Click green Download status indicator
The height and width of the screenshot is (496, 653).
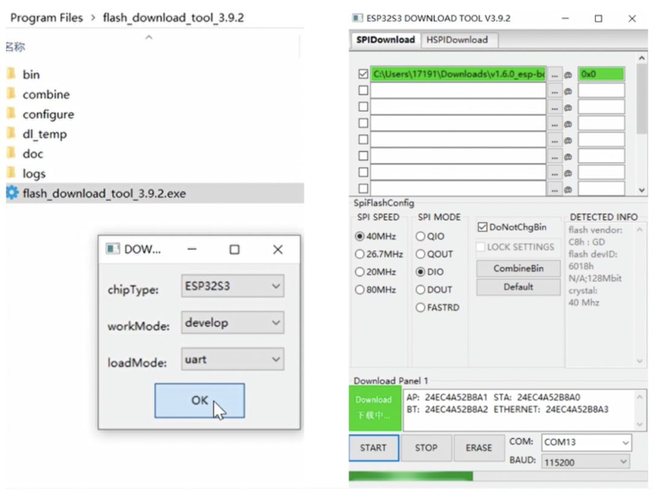click(x=375, y=408)
